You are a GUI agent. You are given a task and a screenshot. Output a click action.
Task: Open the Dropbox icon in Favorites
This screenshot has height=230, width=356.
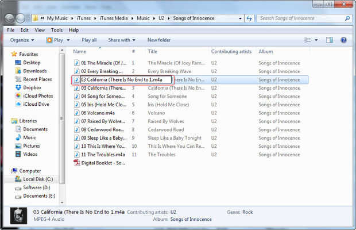(x=18, y=87)
